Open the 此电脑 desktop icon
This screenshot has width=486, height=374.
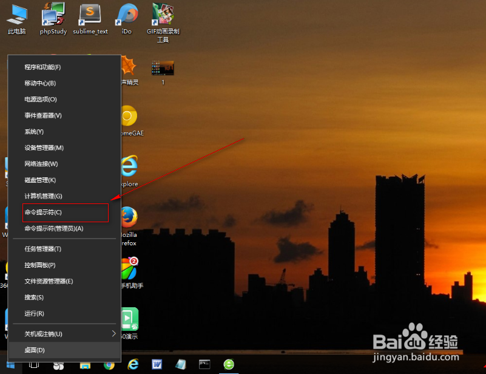tap(17, 19)
